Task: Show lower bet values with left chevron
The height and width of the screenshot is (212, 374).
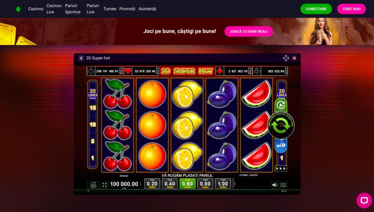Action: click(141, 184)
